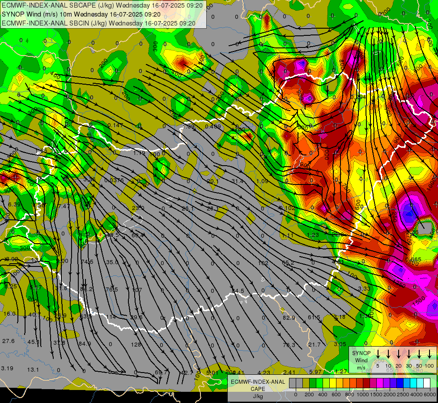The width and height of the screenshot is (438, 403).
Task: Pick the dark green CAPE legend swatch
Action: pos(313,383)
